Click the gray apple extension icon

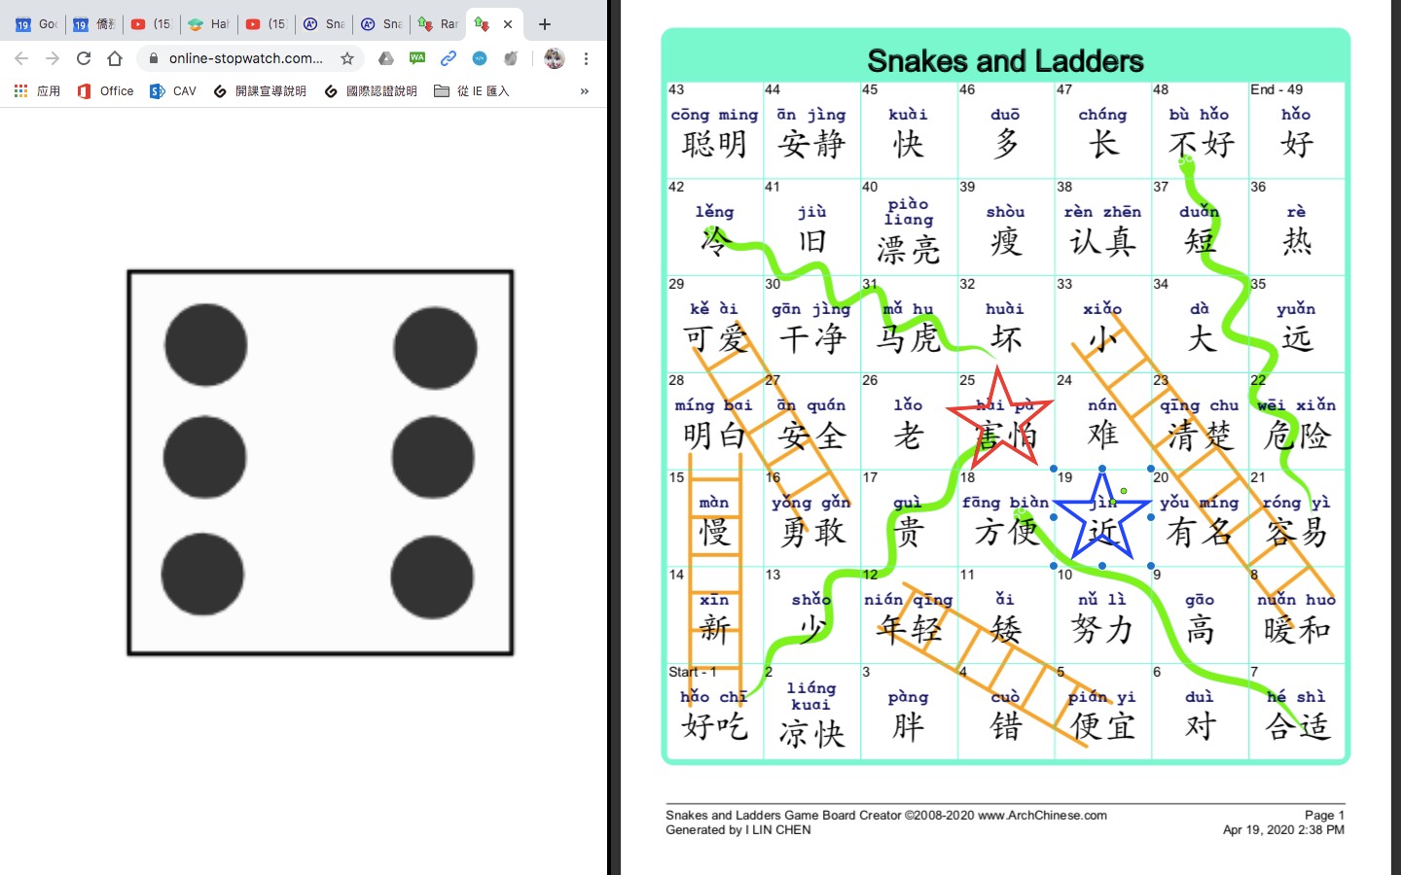(511, 58)
